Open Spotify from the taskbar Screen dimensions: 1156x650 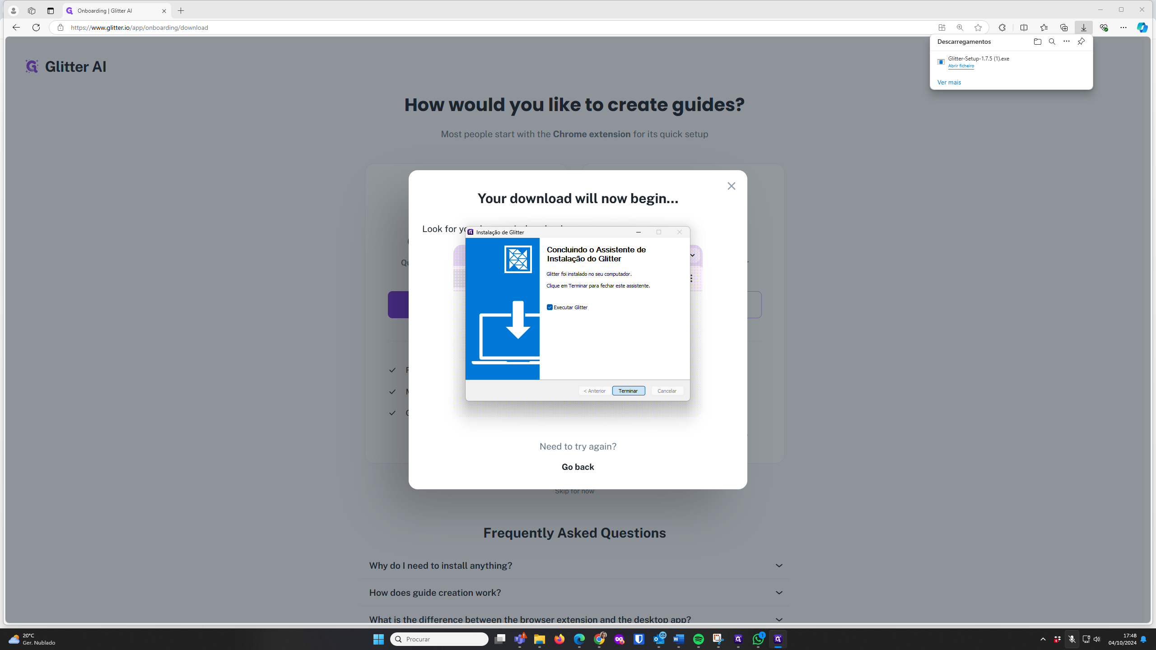pyautogui.click(x=699, y=639)
